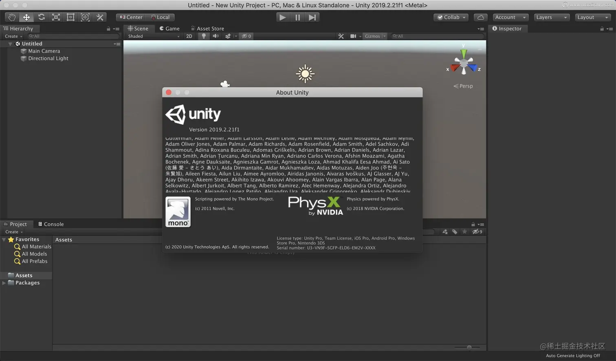Collapse the Untitled scene in Hierarchy

coord(10,44)
